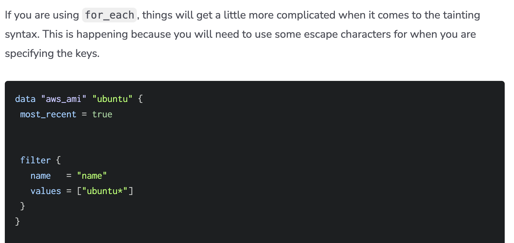Click the "name" attribute key in filter
The width and height of the screenshot is (514, 243).
point(41,176)
